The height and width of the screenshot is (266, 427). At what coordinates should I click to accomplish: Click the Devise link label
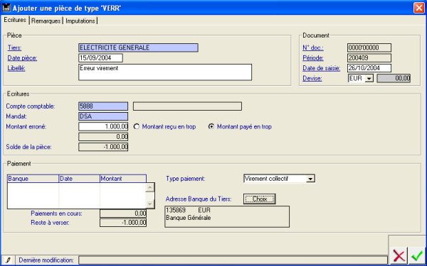click(312, 79)
